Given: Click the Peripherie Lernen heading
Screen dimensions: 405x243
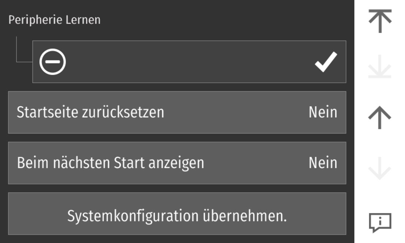Looking at the screenshot, I should [54, 20].
